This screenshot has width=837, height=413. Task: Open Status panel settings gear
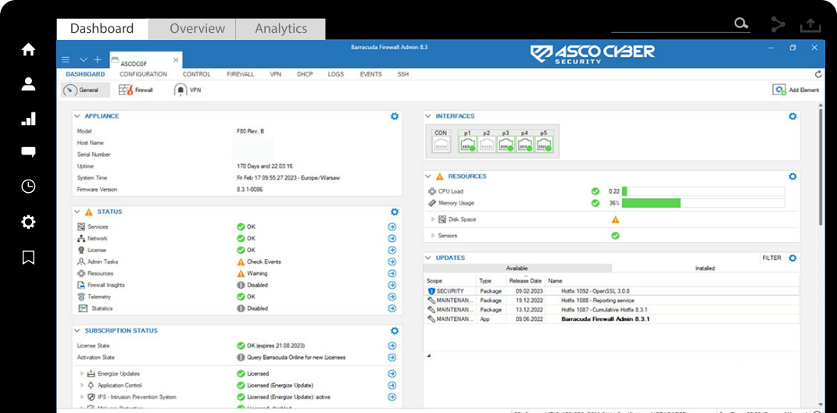click(x=395, y=212)
